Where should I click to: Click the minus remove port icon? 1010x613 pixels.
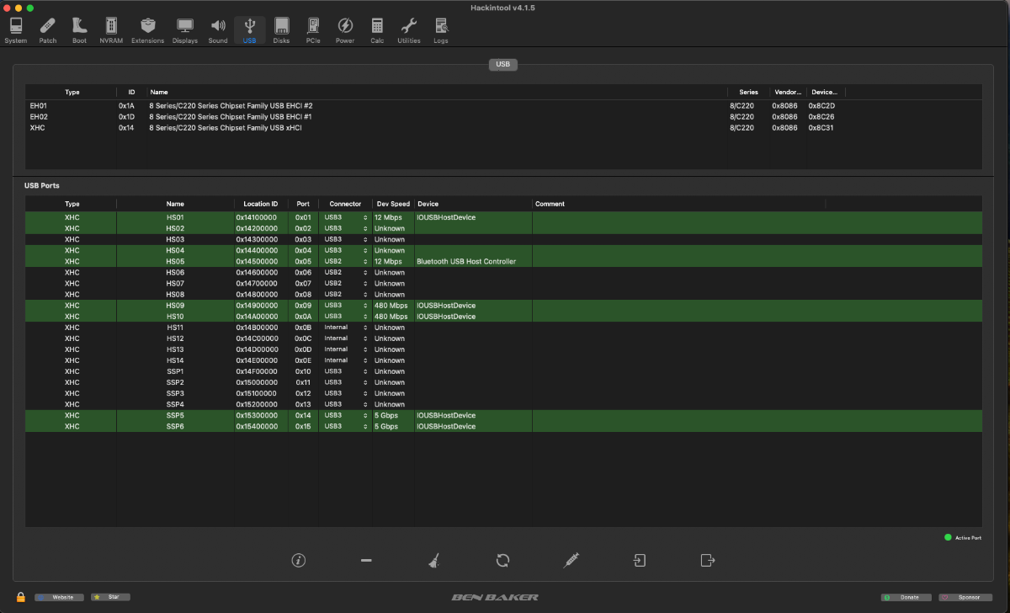(366, 560)
